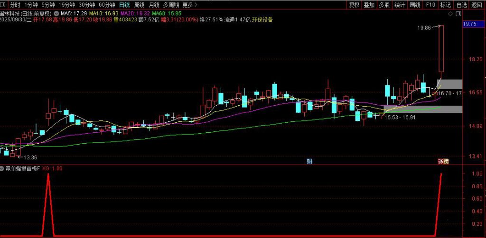Click the 竞价爆量首板F indicator name
The width and height of the screenshot is (486, 238).
pos(23,169)
